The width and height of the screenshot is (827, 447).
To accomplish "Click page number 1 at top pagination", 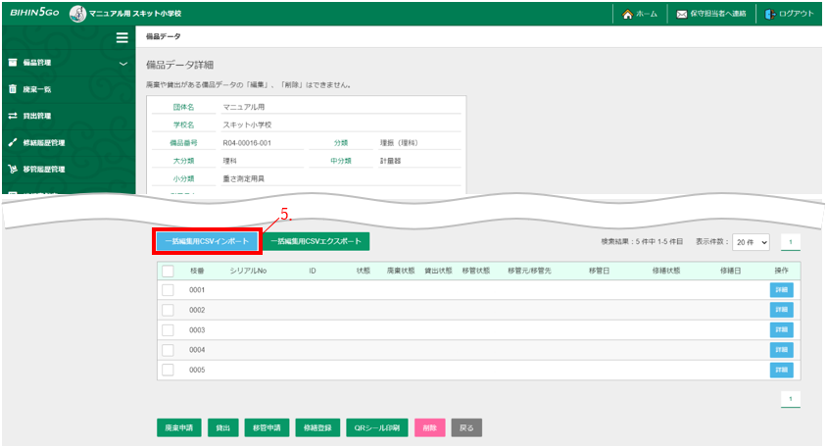I will (791, 241).
